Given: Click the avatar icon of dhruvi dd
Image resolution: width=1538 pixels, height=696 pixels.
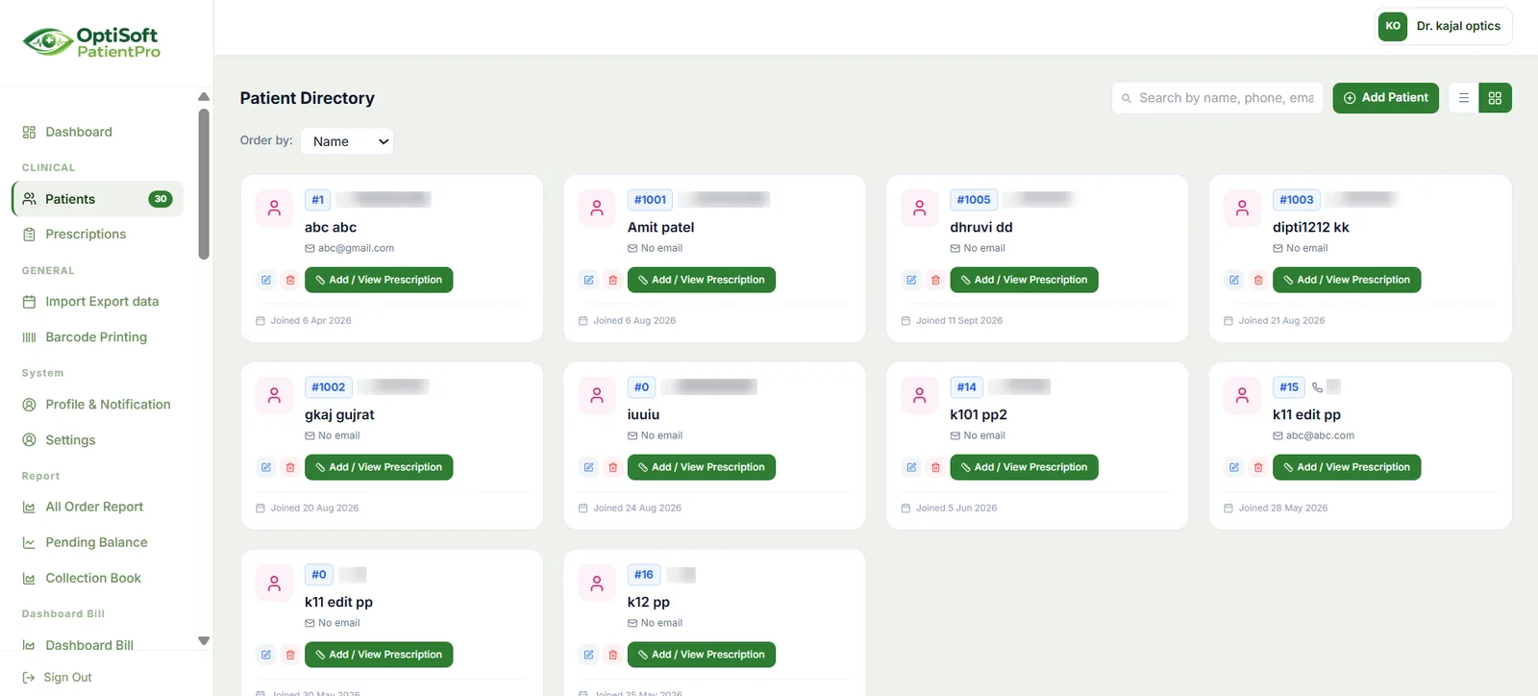Looking at the screenshot, I should tap(920, 208).
